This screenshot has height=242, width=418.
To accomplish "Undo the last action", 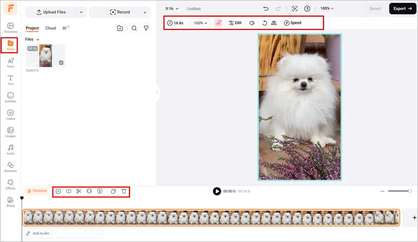I will click(266, 8).
